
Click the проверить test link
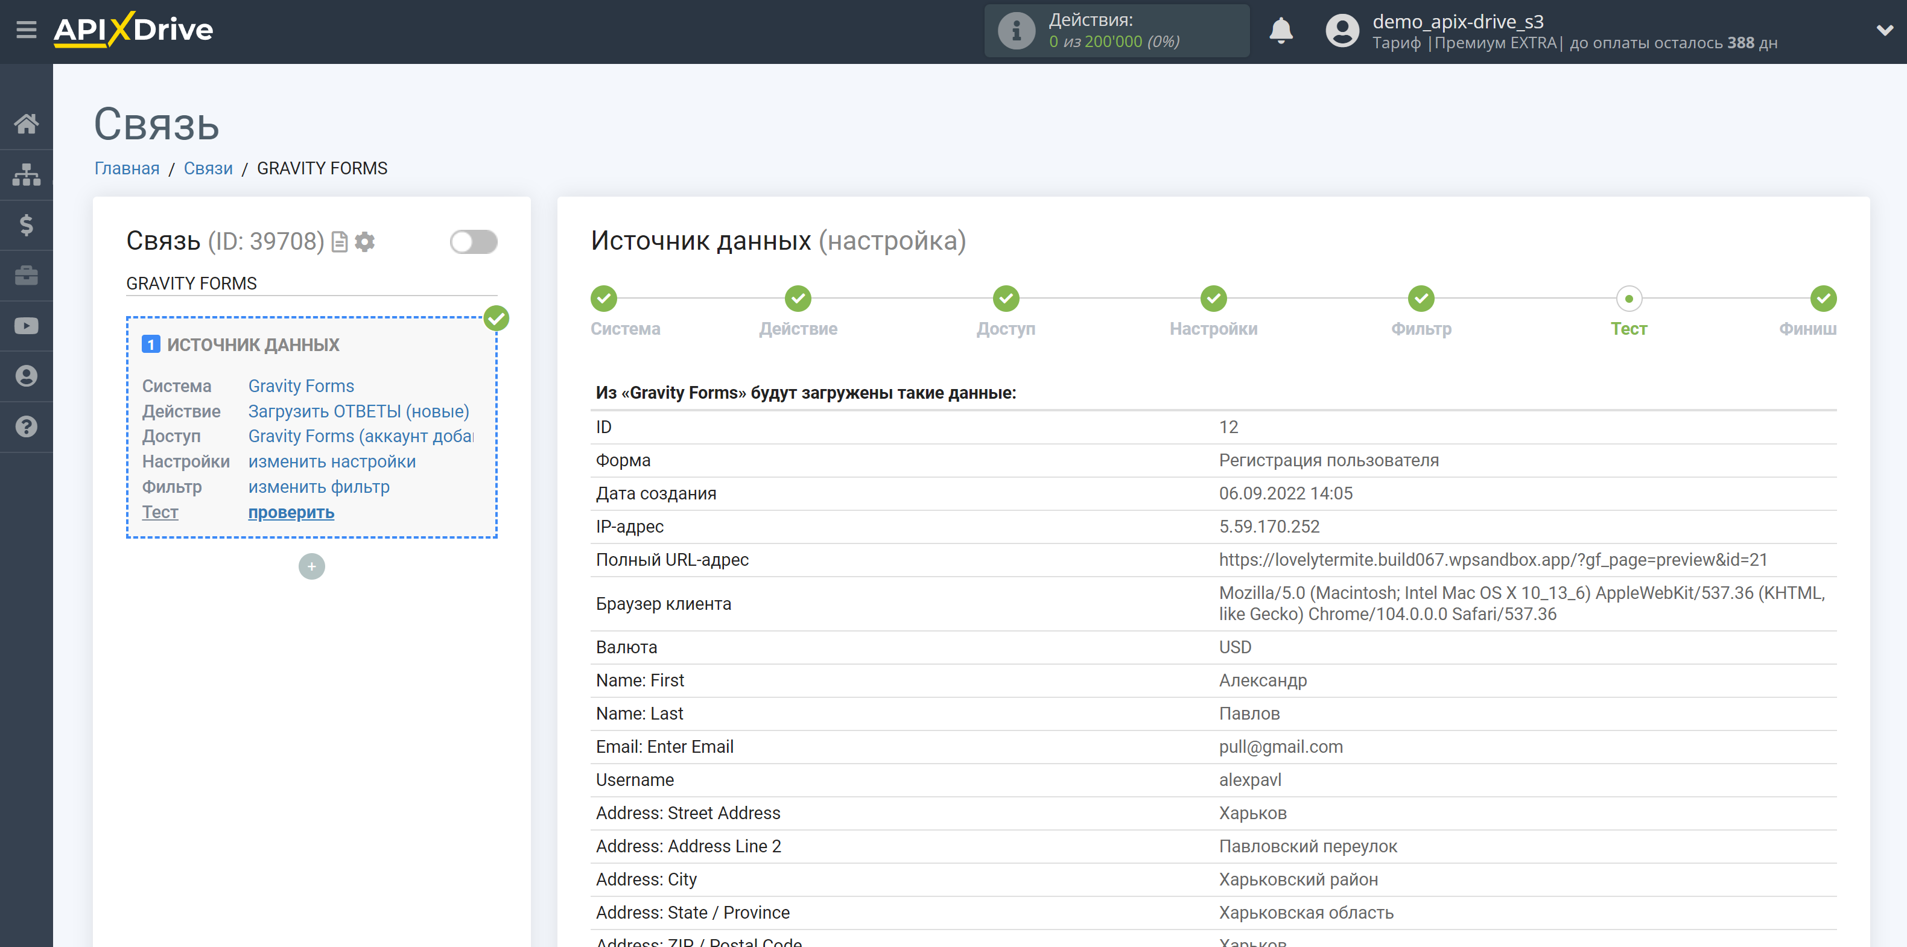291,512
